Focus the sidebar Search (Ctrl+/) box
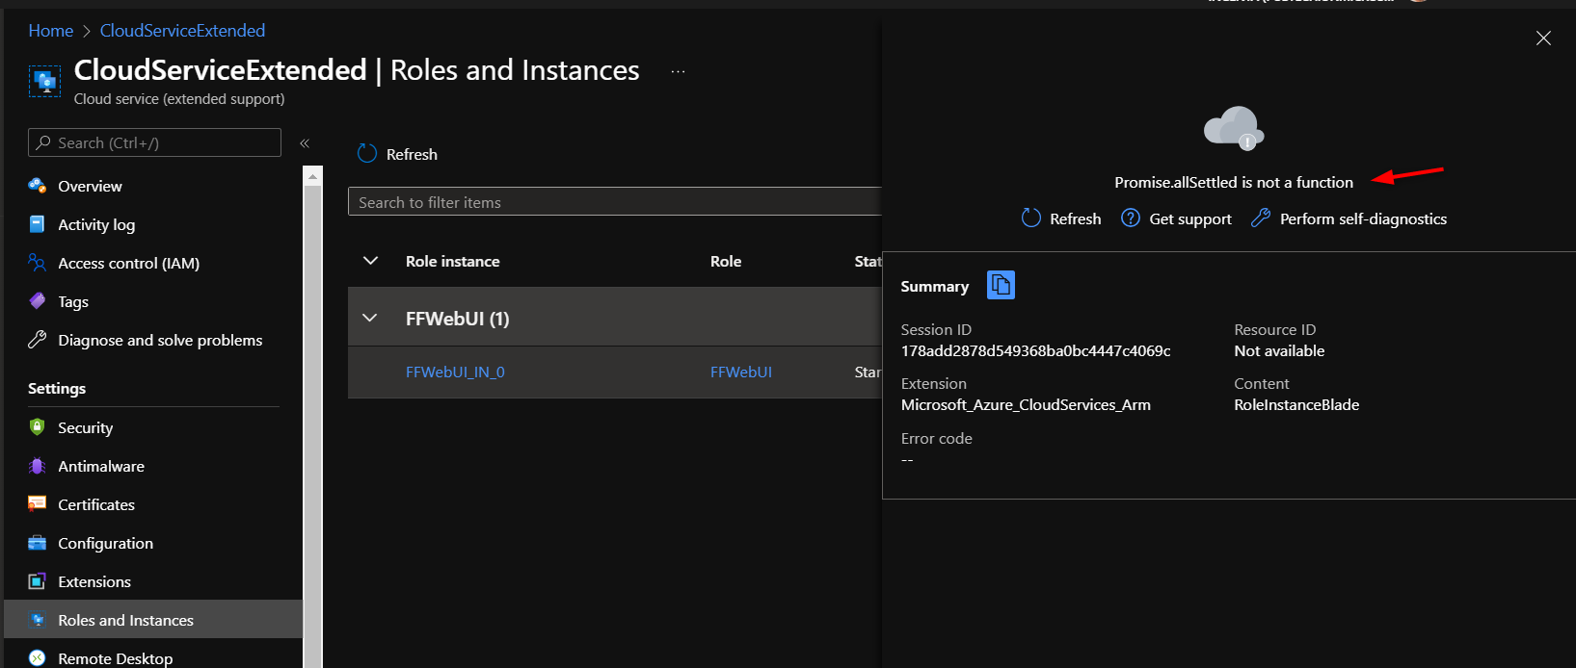This screenshot has height=668, width=1576. (154, 142)
